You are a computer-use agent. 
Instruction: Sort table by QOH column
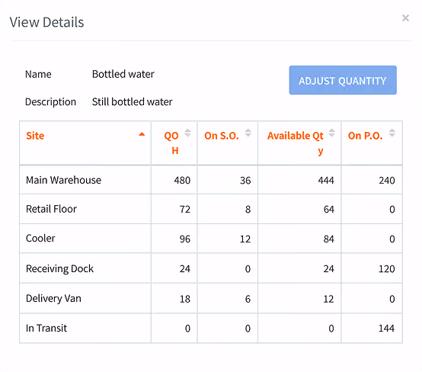187,133
